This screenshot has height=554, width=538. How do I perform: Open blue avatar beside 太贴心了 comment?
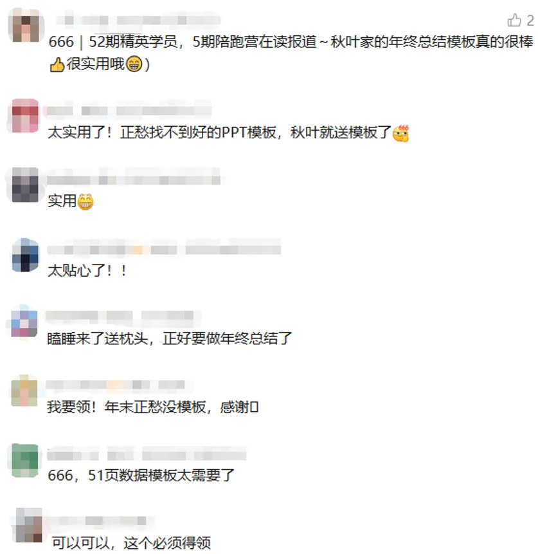(x=25, y=255)
